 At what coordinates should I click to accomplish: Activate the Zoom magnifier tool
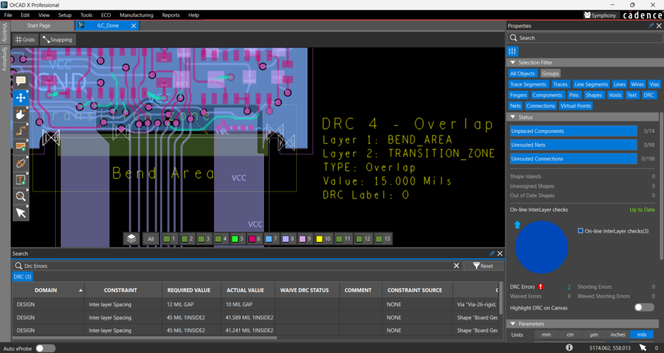[x=21, y=196]
